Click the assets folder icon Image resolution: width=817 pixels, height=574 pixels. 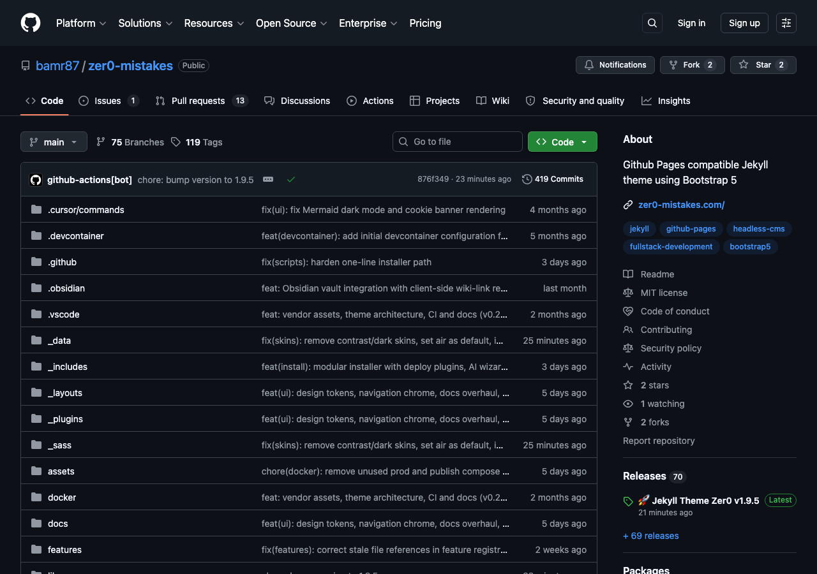(36, 471)
